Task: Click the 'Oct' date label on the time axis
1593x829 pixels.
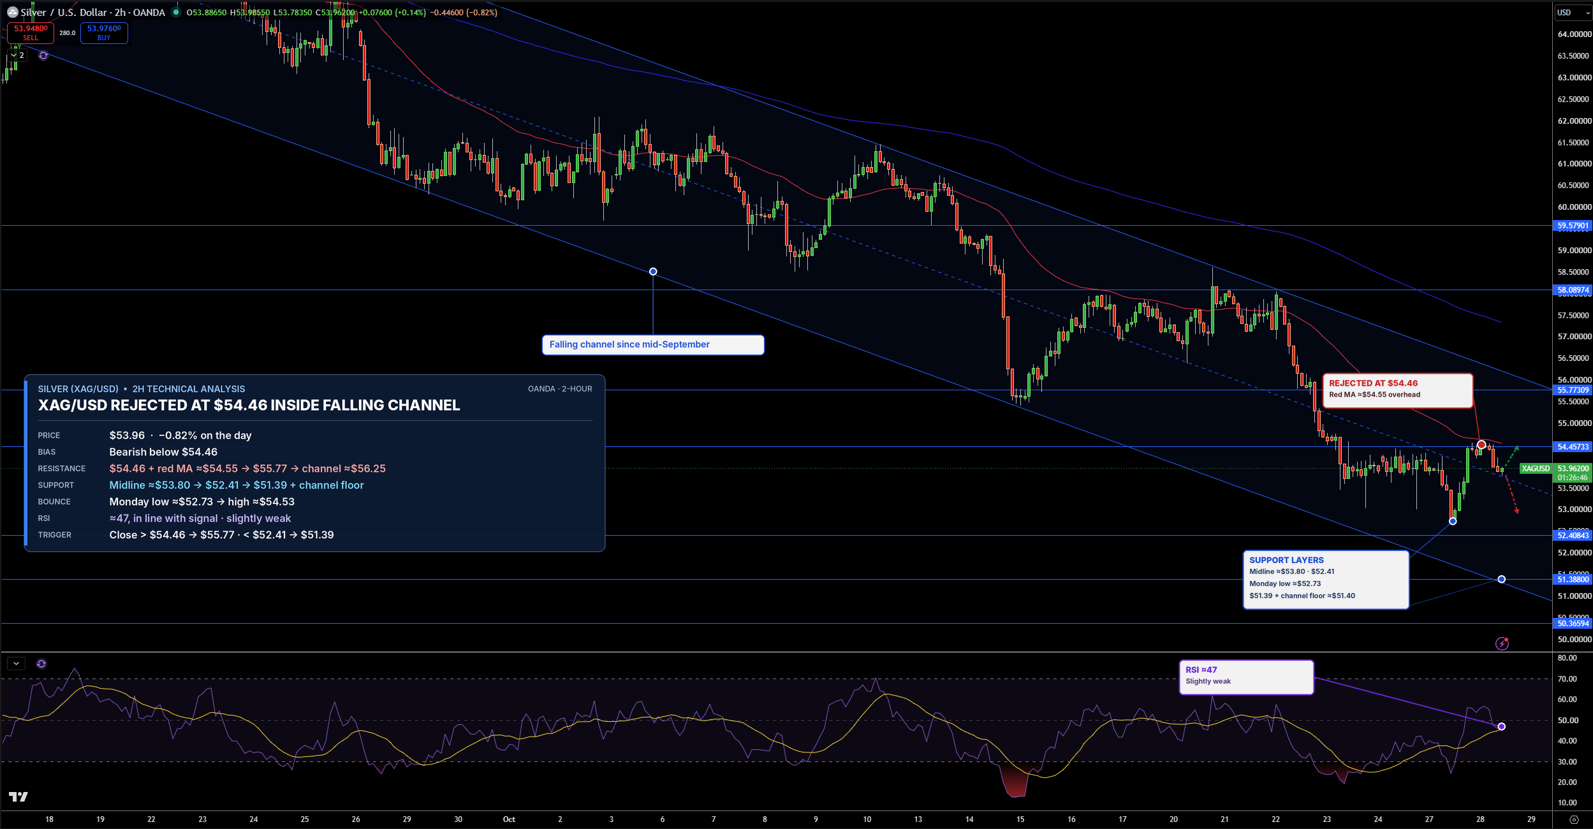Action: pyautogui.click(x=509, y=819)
